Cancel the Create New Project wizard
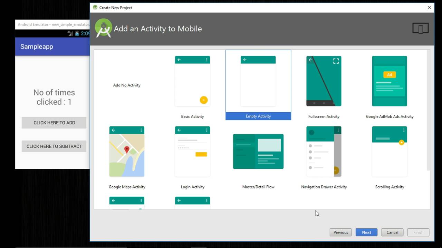This screenshot has width=442, height=248. [x=392, y=232]
